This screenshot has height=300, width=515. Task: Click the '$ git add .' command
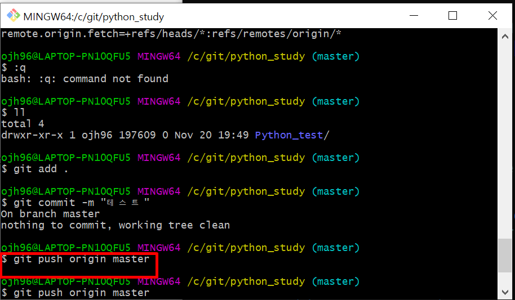pos(35,169)
